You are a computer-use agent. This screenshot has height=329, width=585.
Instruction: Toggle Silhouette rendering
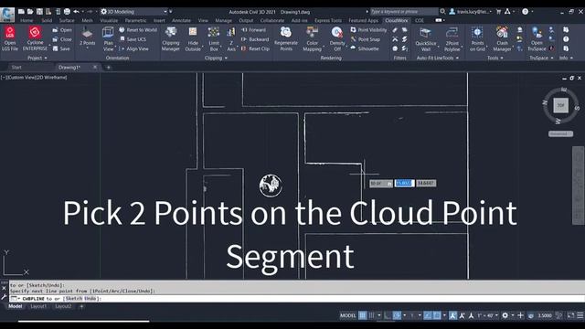point(365,48)
